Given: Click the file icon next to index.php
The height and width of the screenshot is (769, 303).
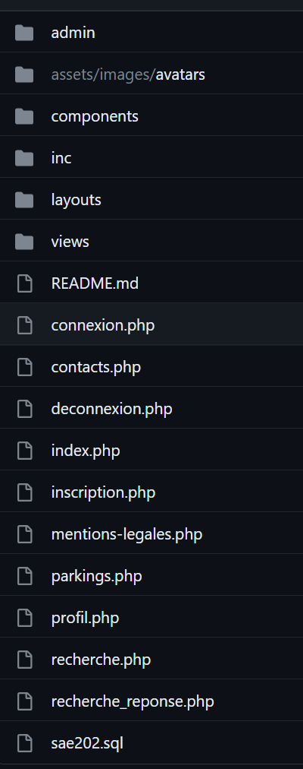Looking at the screenshot, I should pos(24,451).
